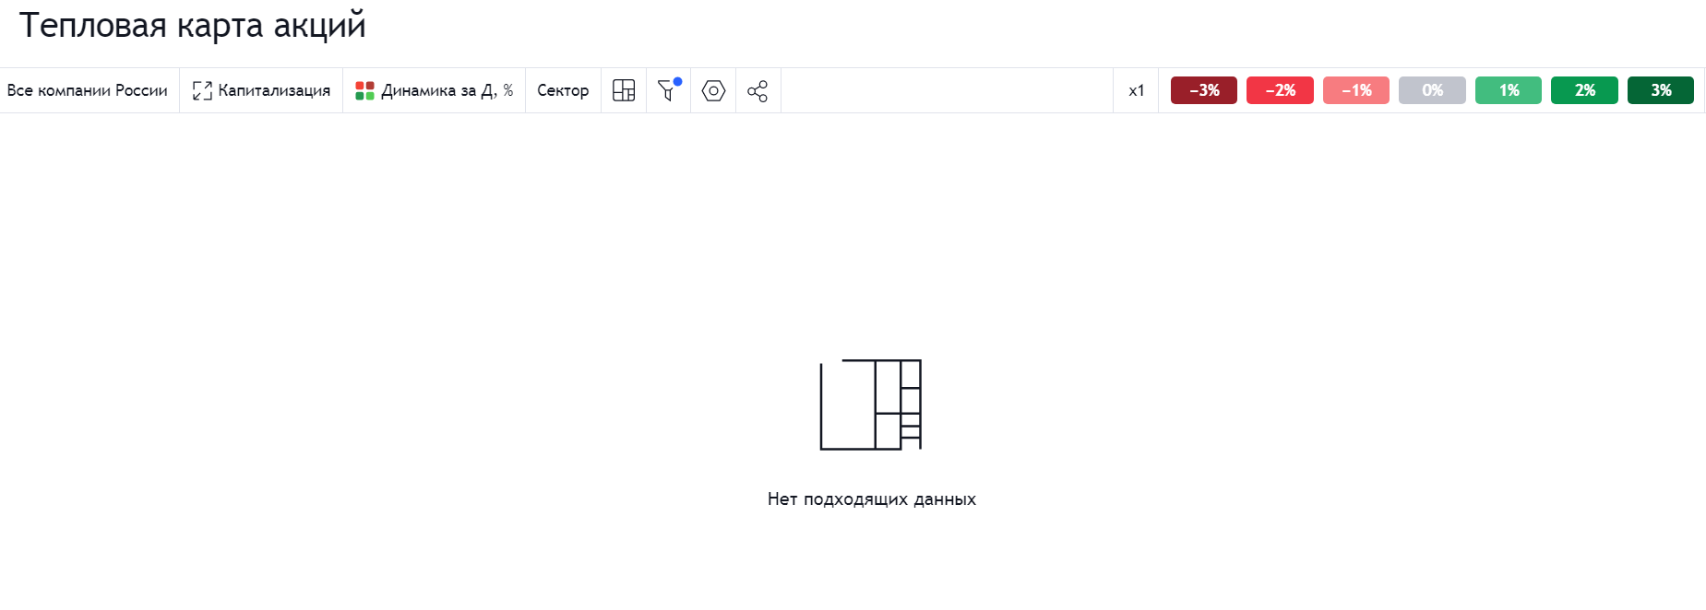Open the 'Все компании России' source dropdown

click(88, 90)
